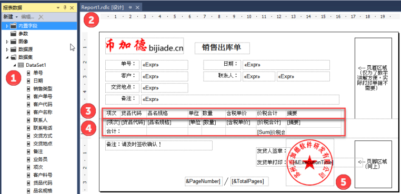Select the 含税单价 header cell
Screen dimensions: 401x194
[x=240, y=113]
